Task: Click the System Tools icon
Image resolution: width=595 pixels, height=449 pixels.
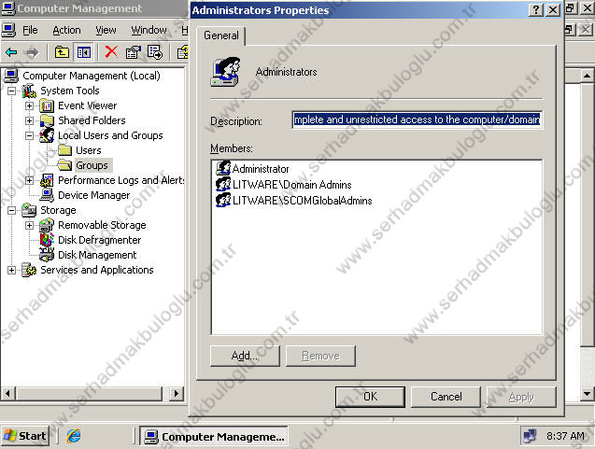Action: click(x=29, y=91)
